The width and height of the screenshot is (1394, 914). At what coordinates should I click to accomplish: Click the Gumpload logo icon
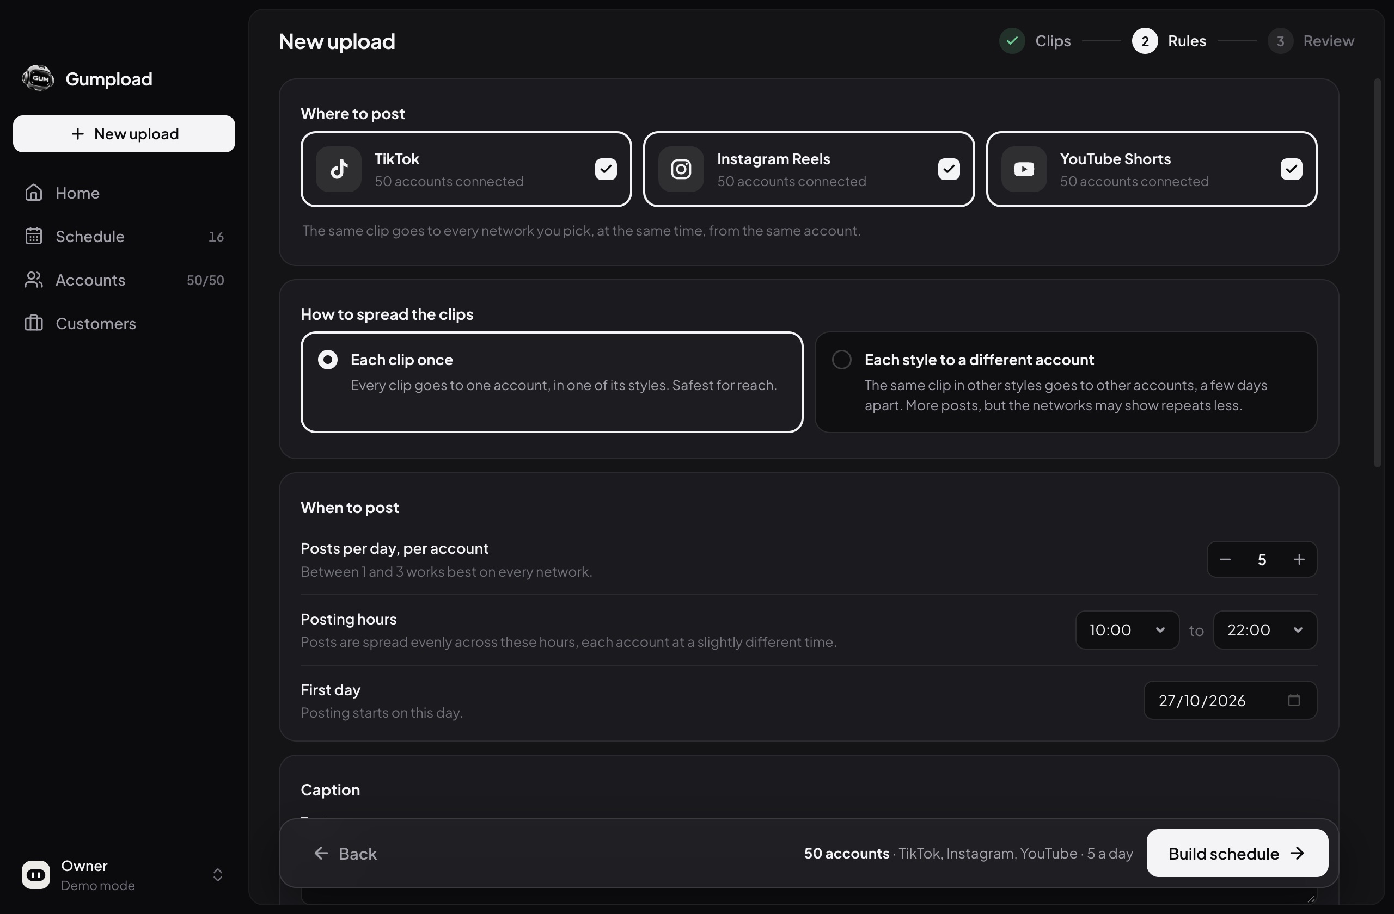point(38,78)
